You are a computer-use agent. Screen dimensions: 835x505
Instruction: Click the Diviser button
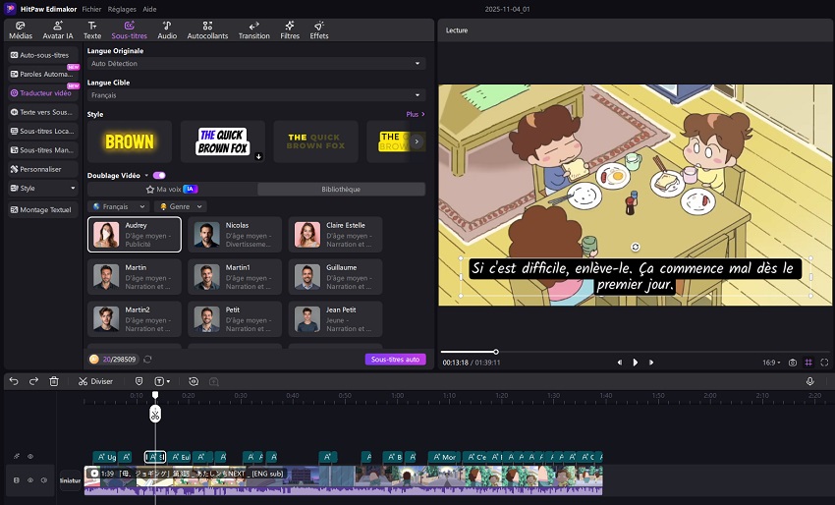[95, 381]
